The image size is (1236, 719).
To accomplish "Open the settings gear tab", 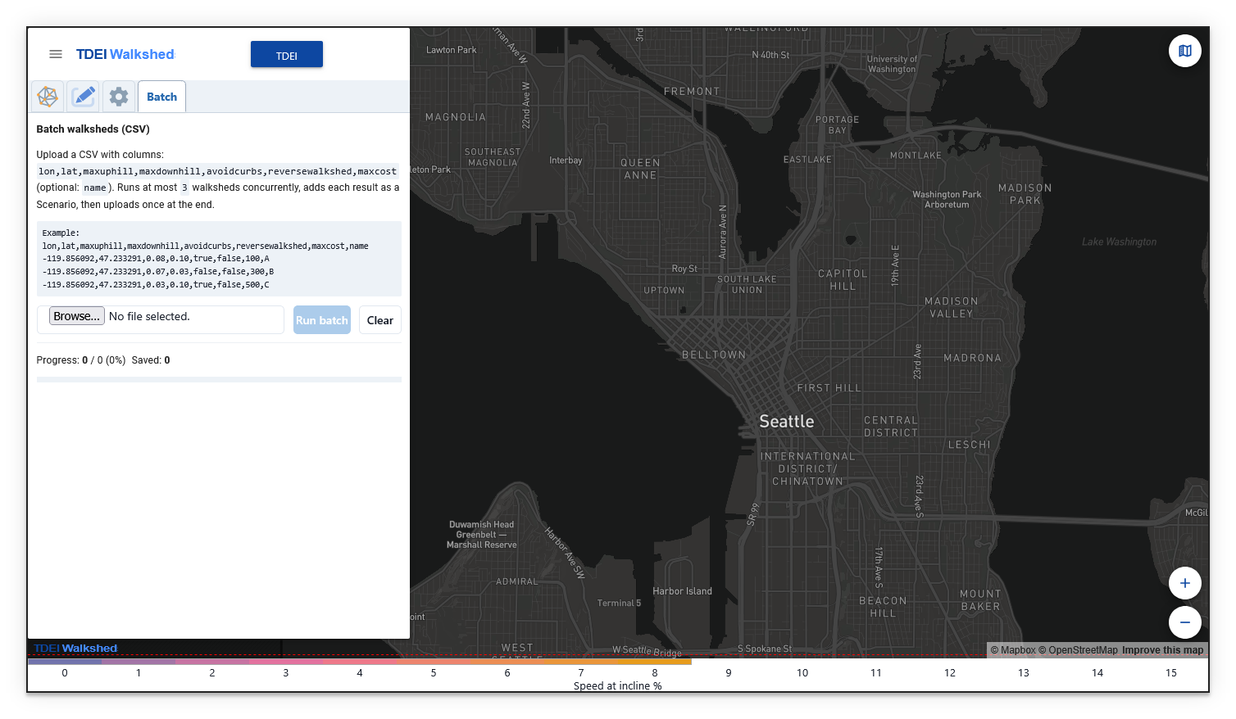I will tap(119, 97).
